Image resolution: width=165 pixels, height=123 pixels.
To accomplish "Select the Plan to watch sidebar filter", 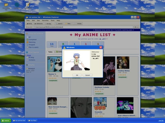I will [32, 47].
